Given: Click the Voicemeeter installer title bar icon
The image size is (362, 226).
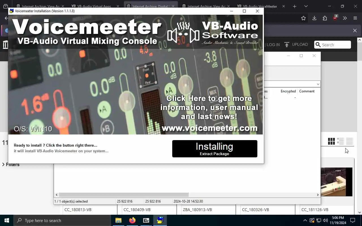Looking at the screenshot, I should (12, 11).
